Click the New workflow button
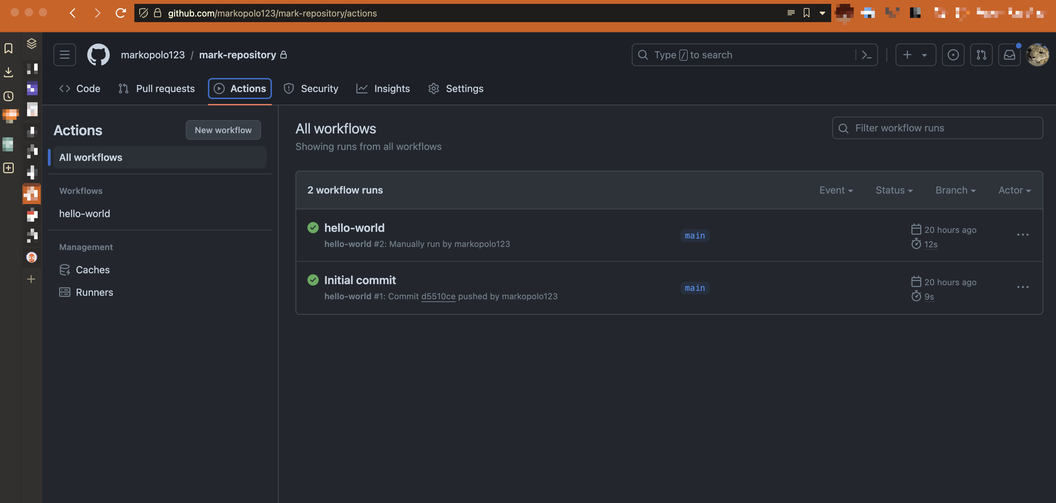1056x503 pixels. click(x=223, y=130)
